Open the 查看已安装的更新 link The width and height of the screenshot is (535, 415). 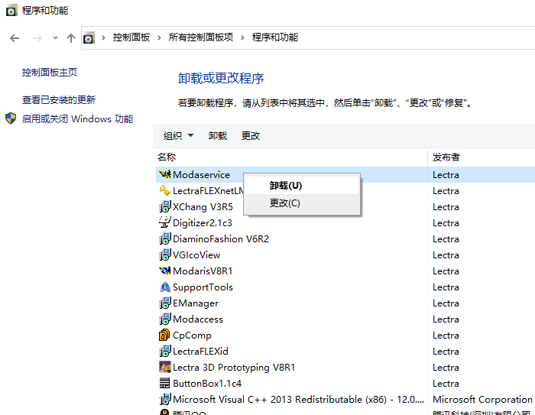(x=59, y=99)
